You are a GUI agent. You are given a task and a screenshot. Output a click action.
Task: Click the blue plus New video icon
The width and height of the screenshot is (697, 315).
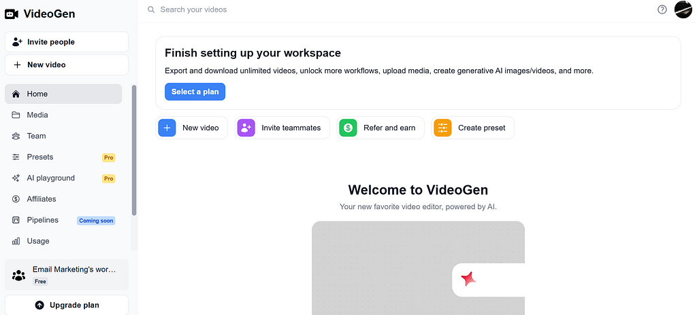167,128
